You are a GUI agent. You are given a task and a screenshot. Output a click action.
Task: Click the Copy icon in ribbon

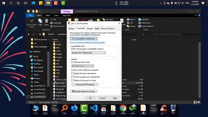click(40, 21)
